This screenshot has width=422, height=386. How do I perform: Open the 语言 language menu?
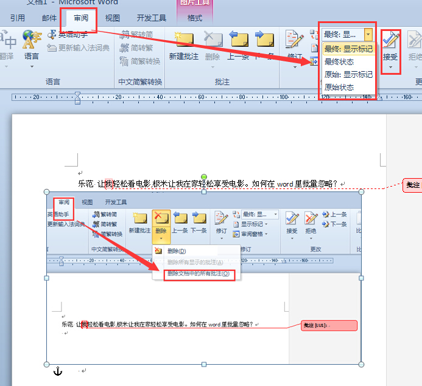click(32, 49)
